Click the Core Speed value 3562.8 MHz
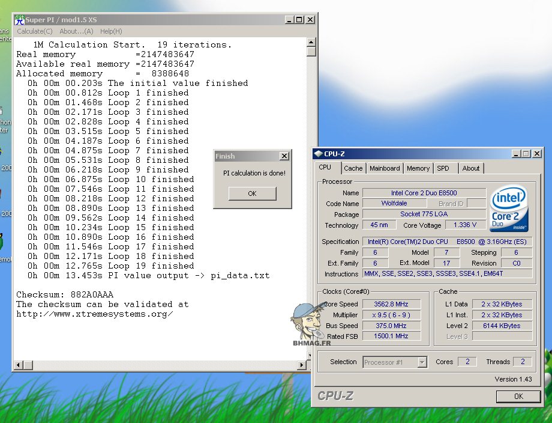 391,304
